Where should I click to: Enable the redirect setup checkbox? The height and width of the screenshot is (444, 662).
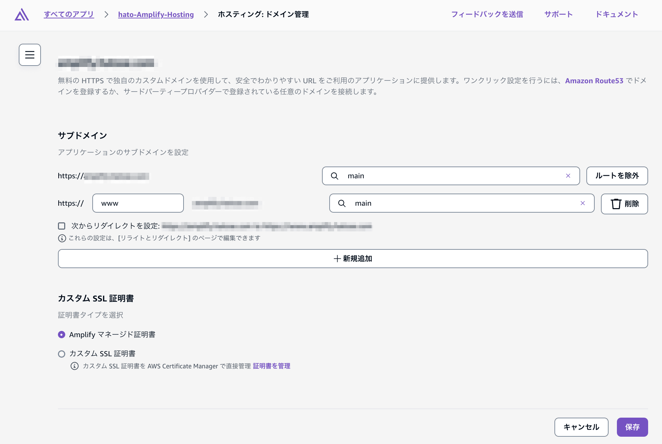point(62,226)
